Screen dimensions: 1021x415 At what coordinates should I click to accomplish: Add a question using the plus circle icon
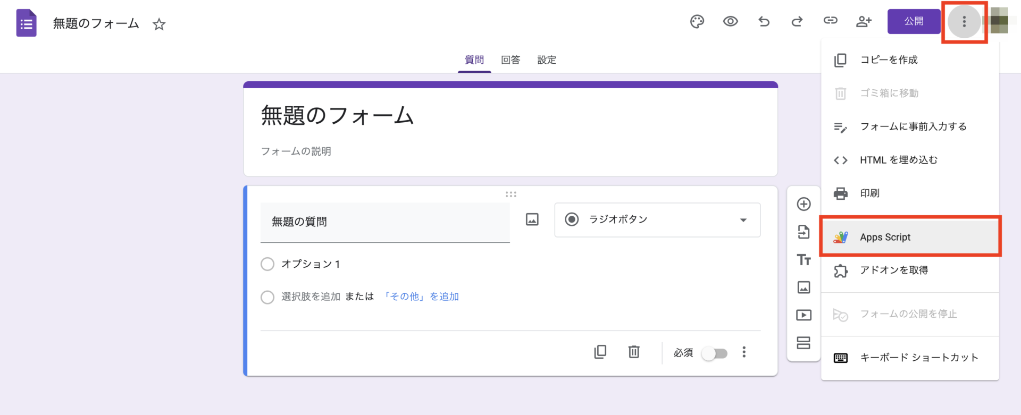[x=804, y=204]
